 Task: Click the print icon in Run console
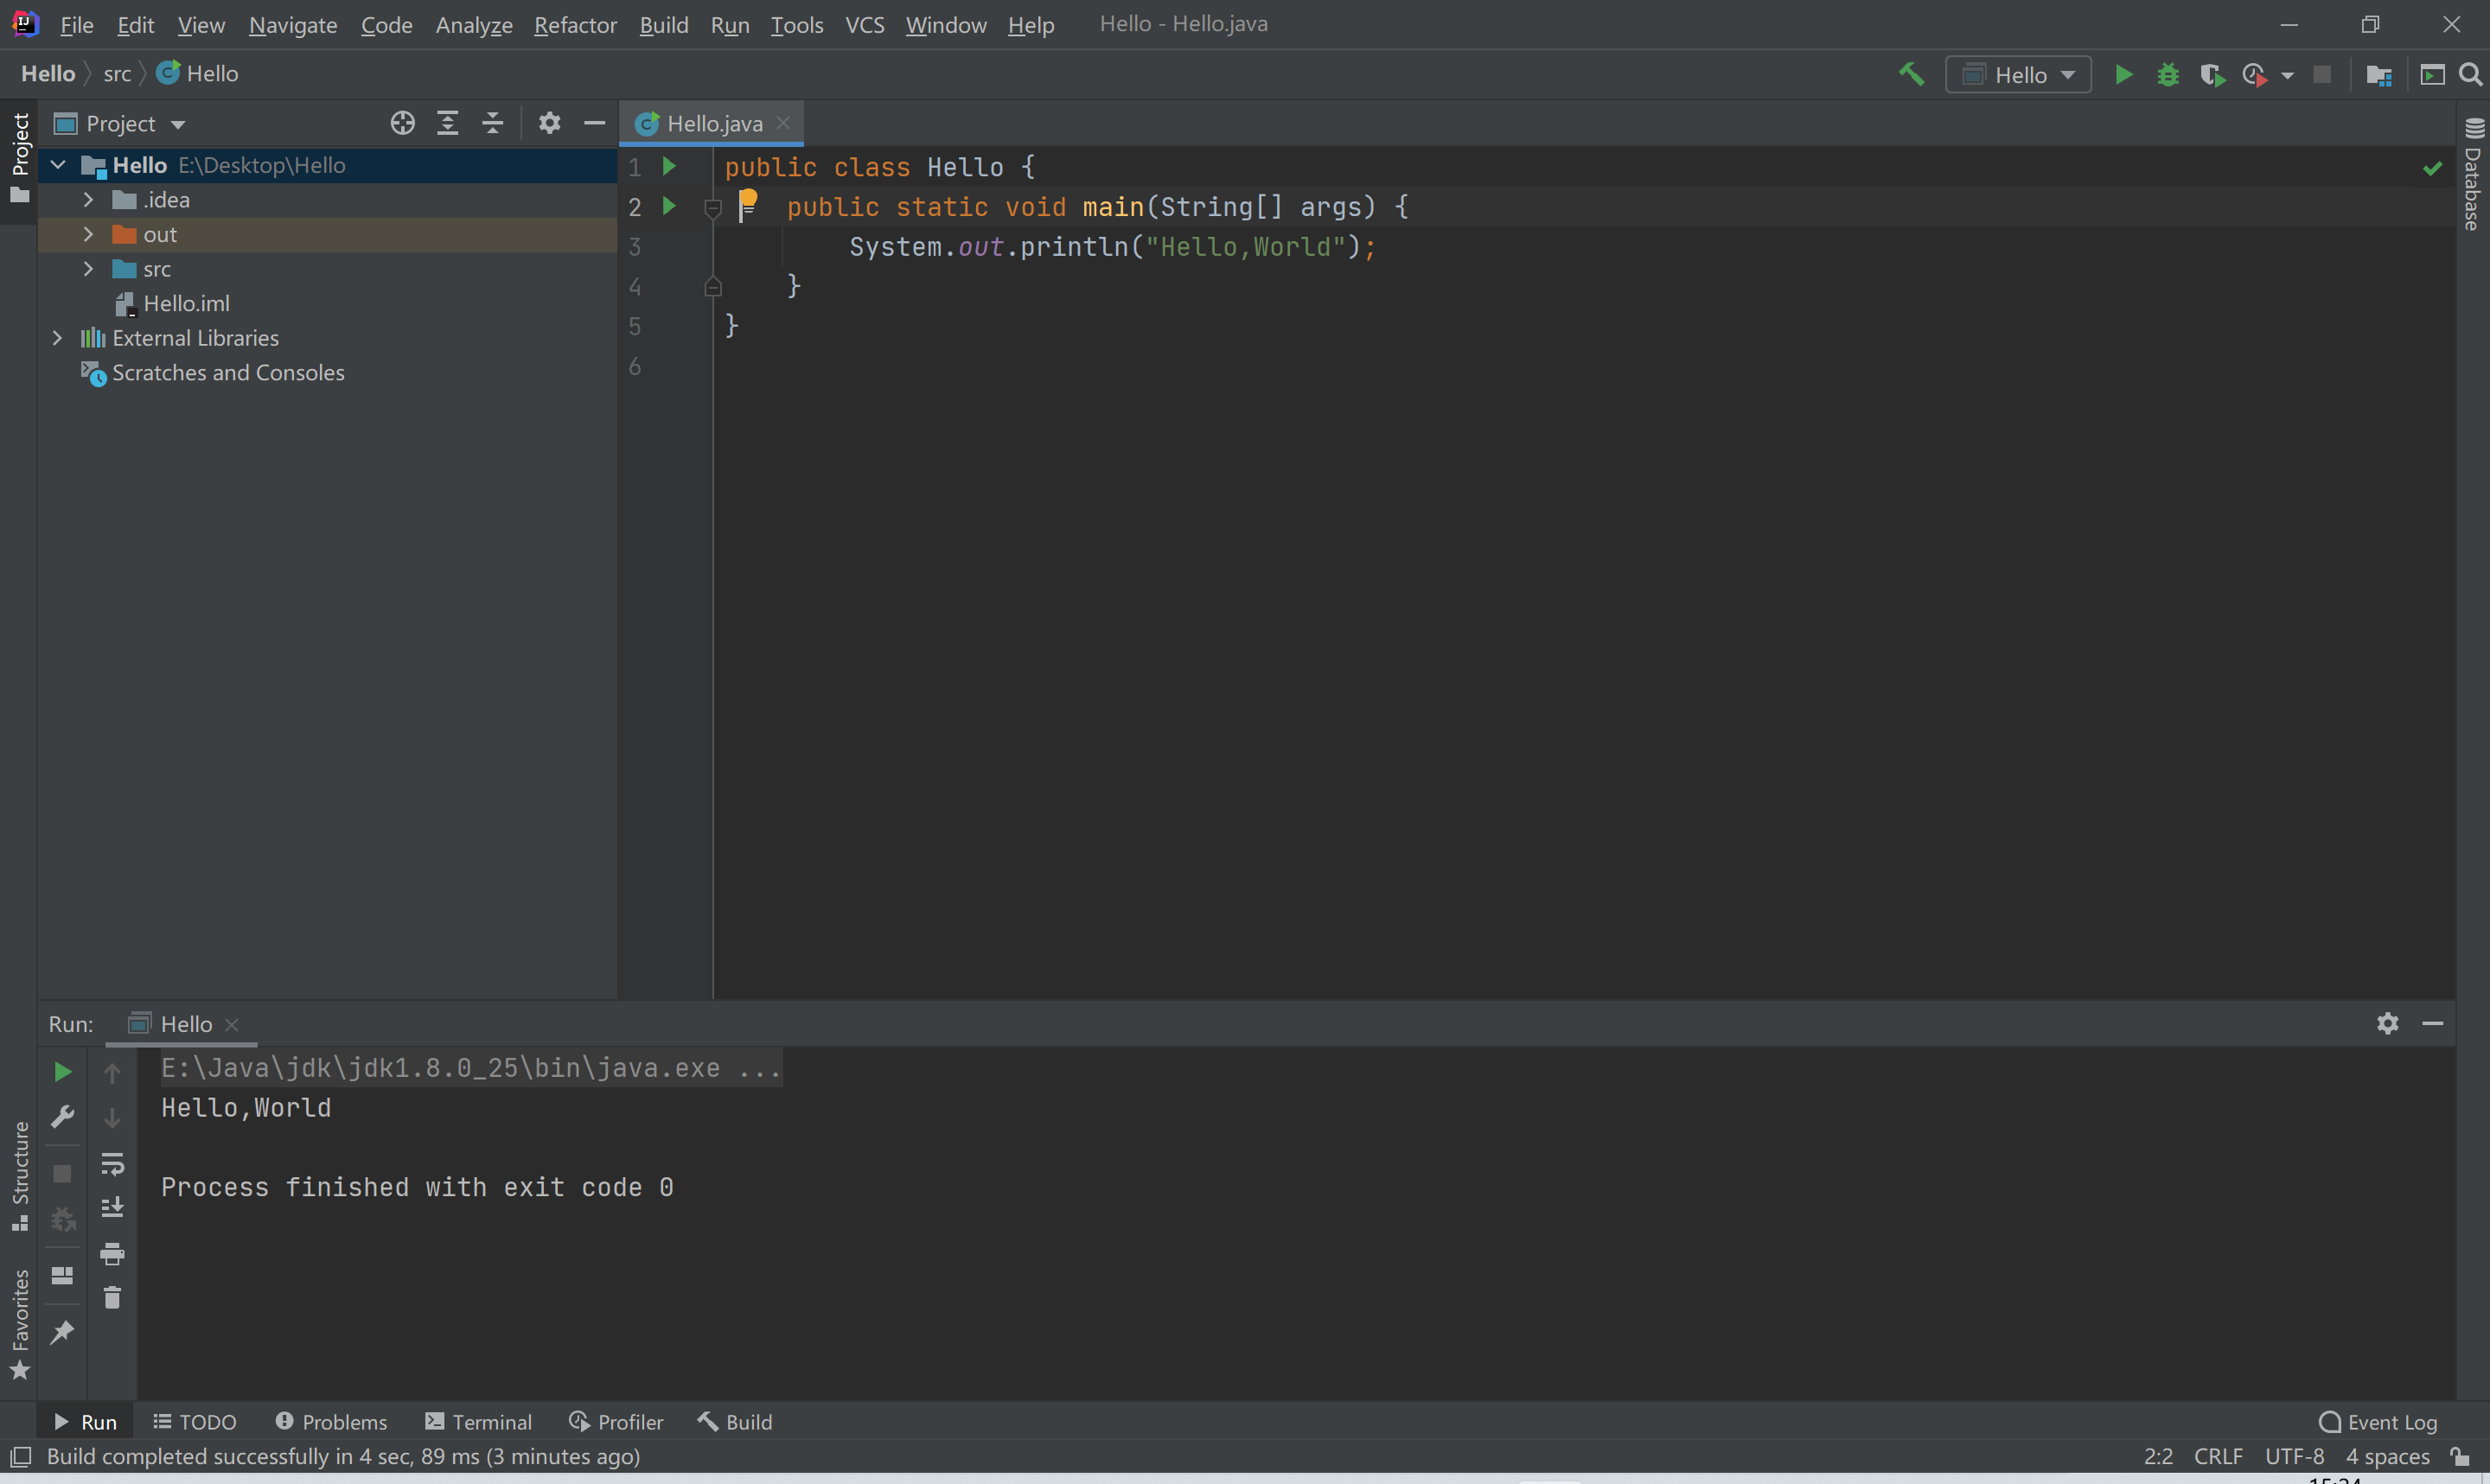112,1253
